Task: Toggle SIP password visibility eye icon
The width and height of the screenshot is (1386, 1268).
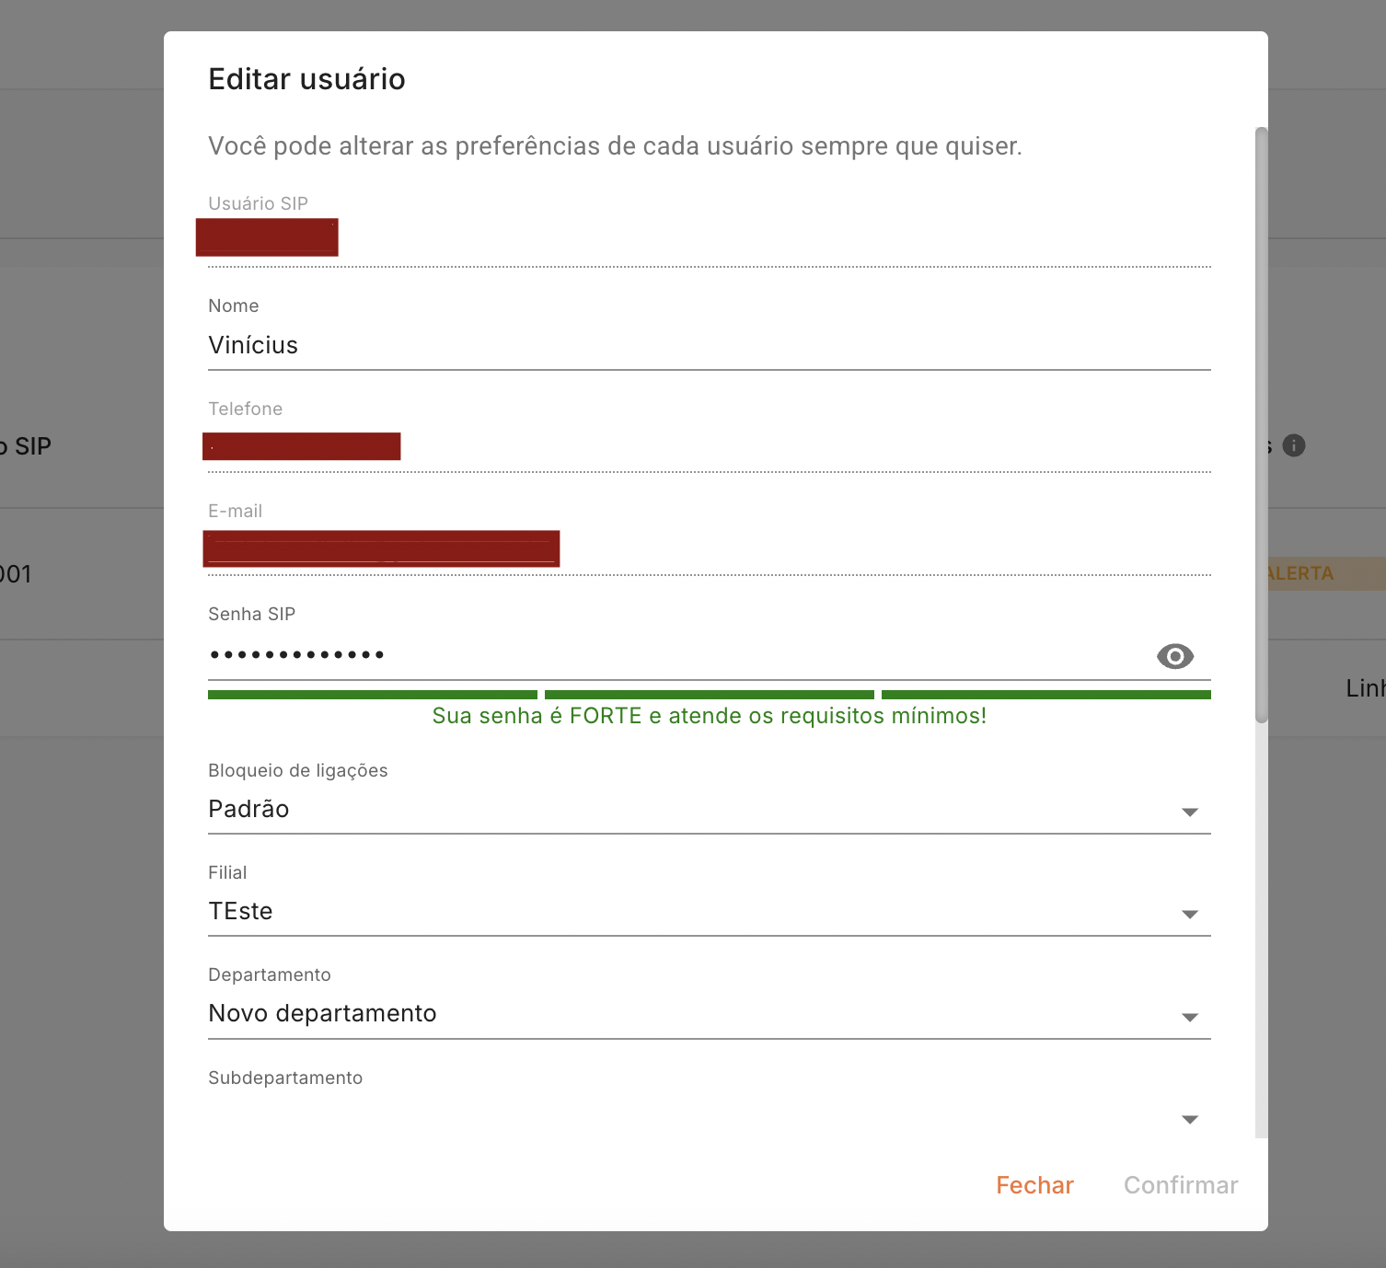Action: point(1174,656)
